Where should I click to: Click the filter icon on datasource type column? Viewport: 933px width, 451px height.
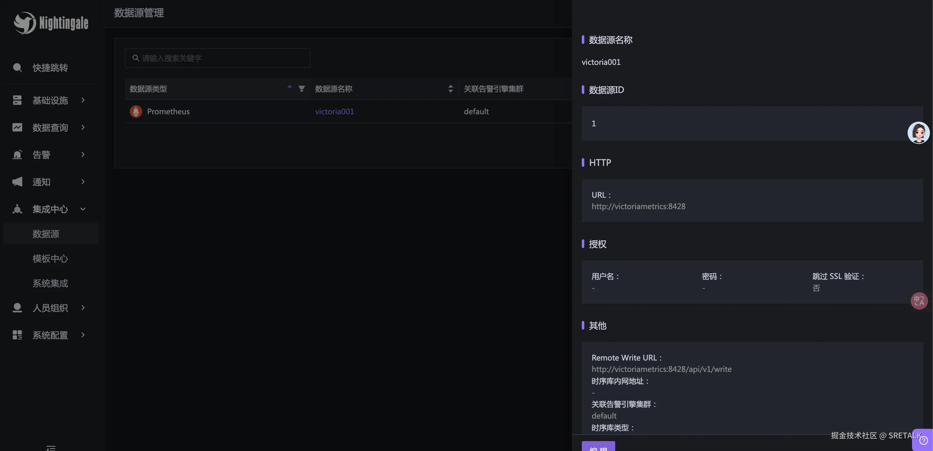(301, 89)
